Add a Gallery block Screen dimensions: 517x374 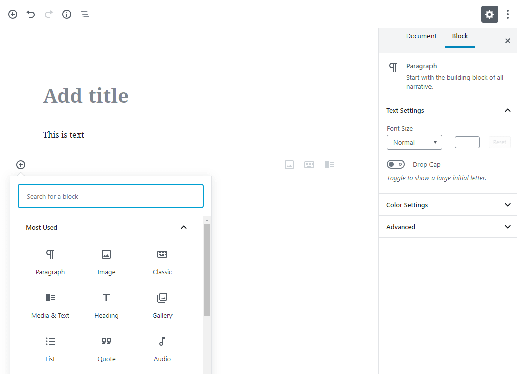162,306
